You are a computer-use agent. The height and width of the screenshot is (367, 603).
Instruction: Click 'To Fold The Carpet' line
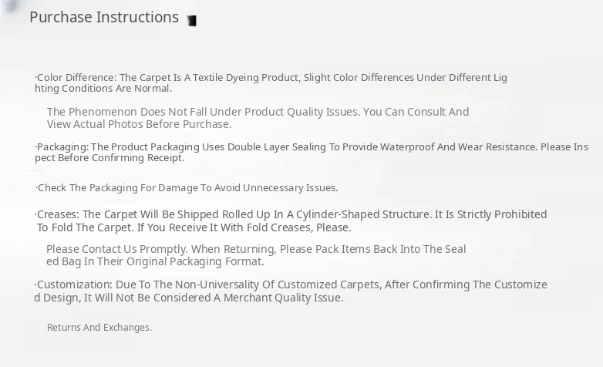click(x=194, y=227)
